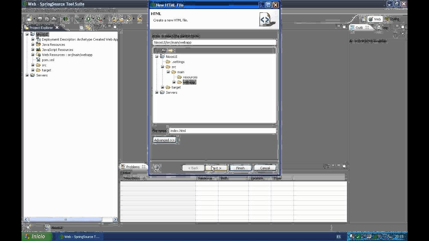Screen dimensions: 429x241
Task: Click the Description column header
Action: coord(158,178)
